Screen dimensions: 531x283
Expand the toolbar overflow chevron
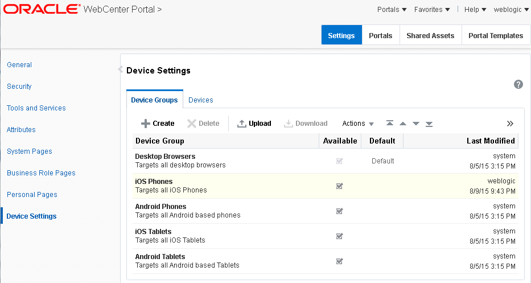click(510, 124)
